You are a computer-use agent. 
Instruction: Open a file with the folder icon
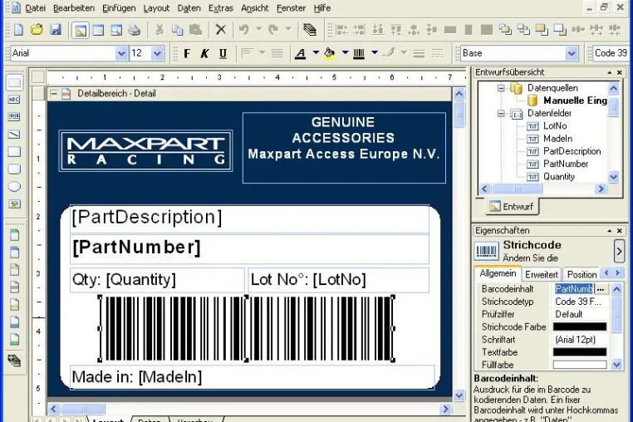pyautogui.click(x=37, y=30)
